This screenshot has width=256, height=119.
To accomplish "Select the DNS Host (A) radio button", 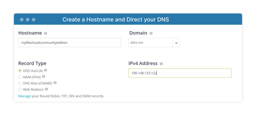I will (20, 71).
